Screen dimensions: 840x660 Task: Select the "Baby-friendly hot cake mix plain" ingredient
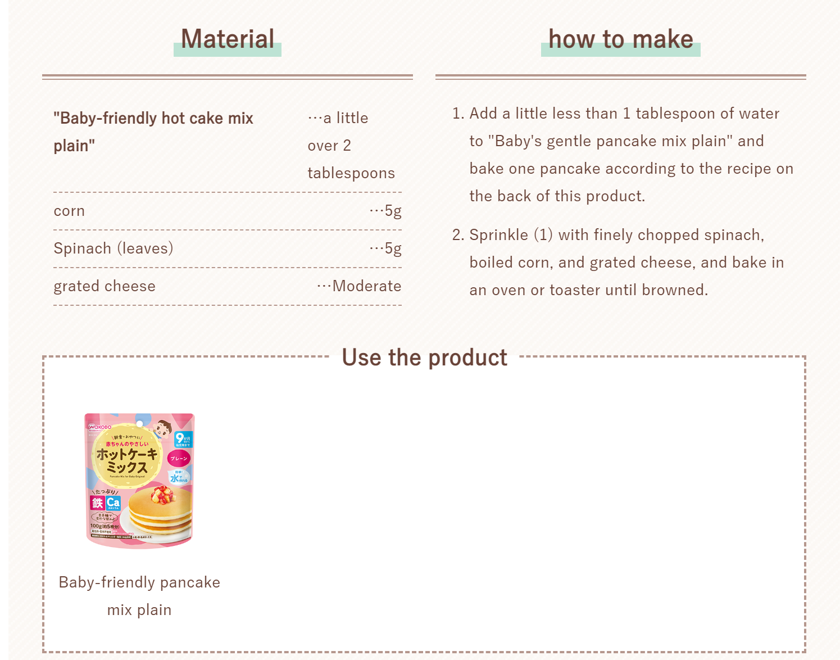click(x=153, y=132)
